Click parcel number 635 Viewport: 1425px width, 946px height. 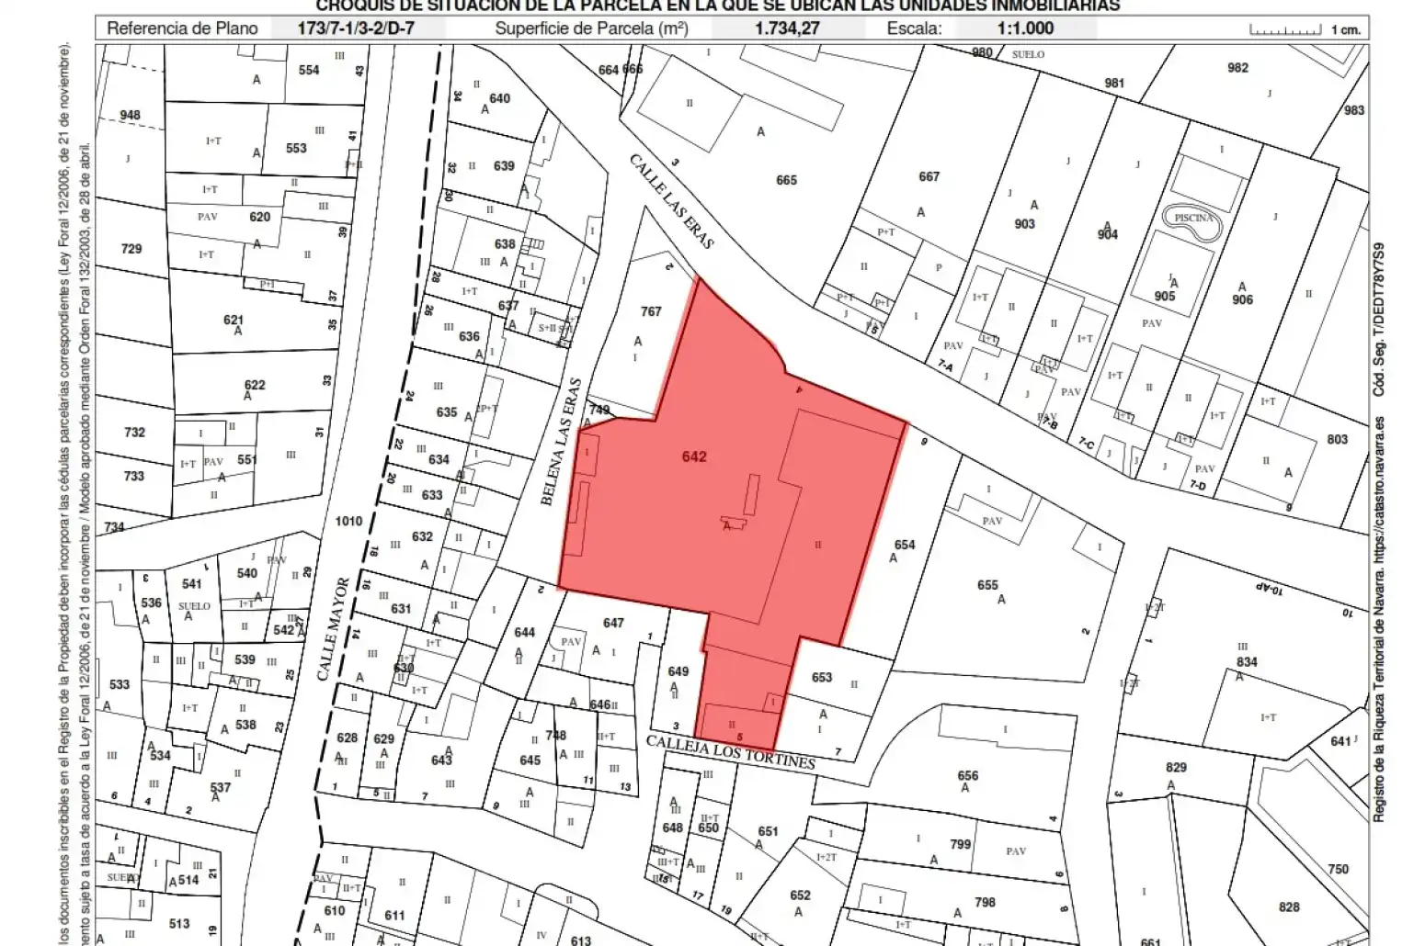click(x=447, y=411)
